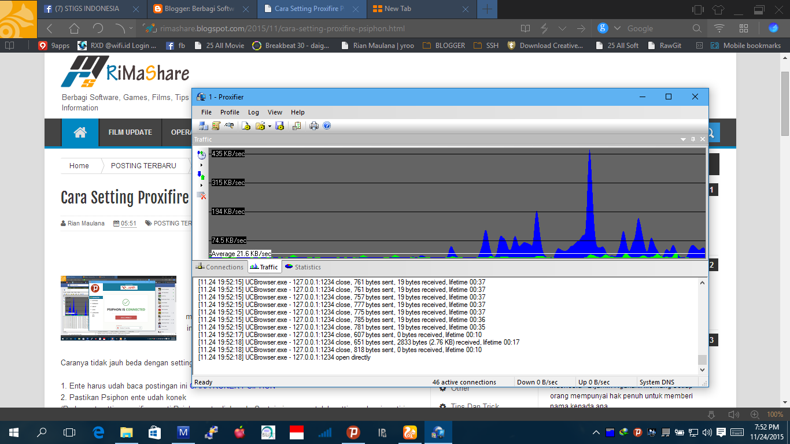Switch to the Blogger browser tab
Screen dimensions: 790x444
tap(202, 9)
